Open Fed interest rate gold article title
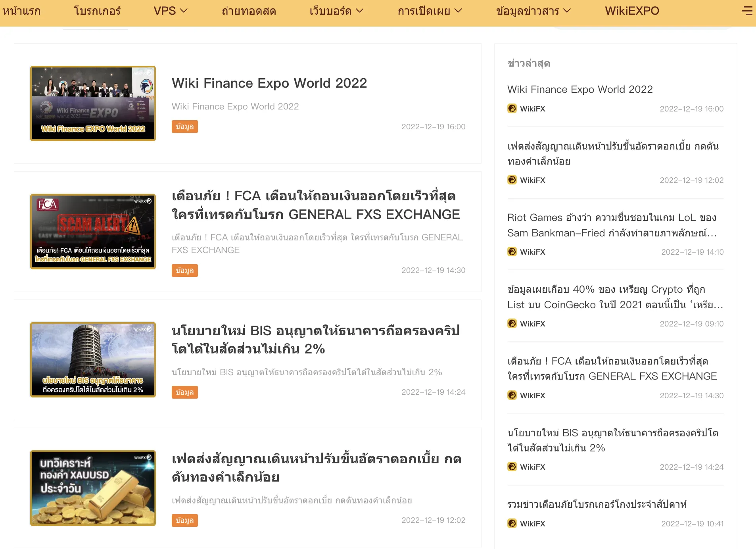The image size is (756, 549). coord(317,468)
